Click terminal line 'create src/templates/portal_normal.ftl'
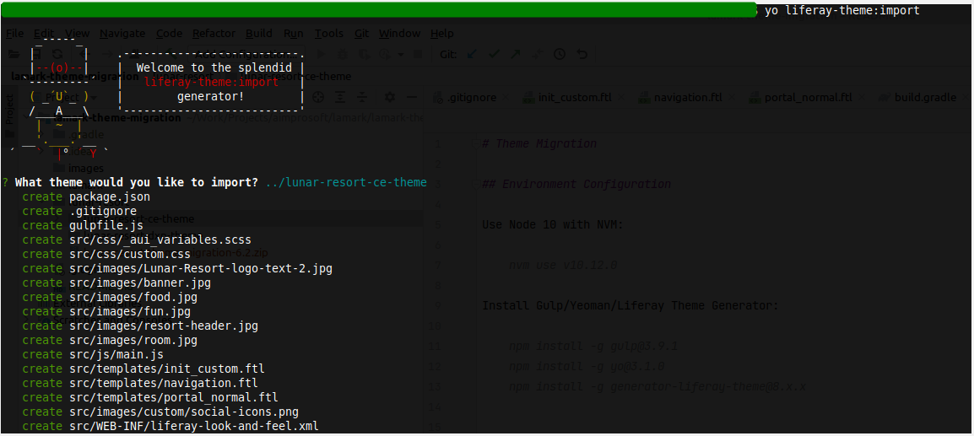 150,397
